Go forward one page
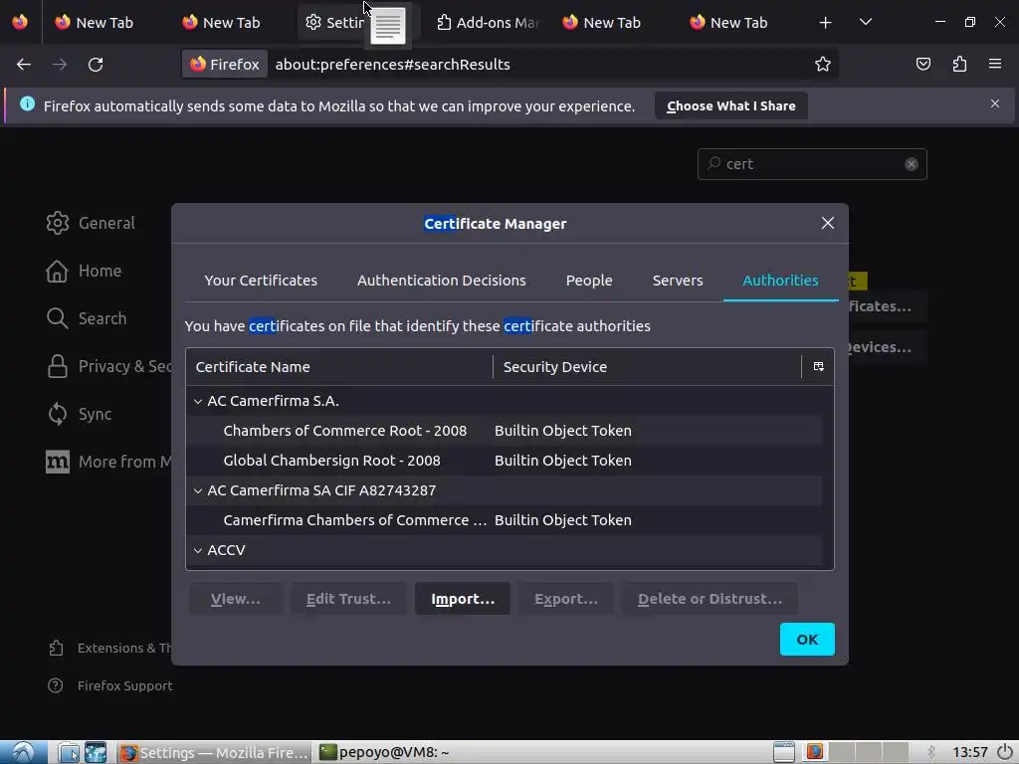 click(60, 65)
